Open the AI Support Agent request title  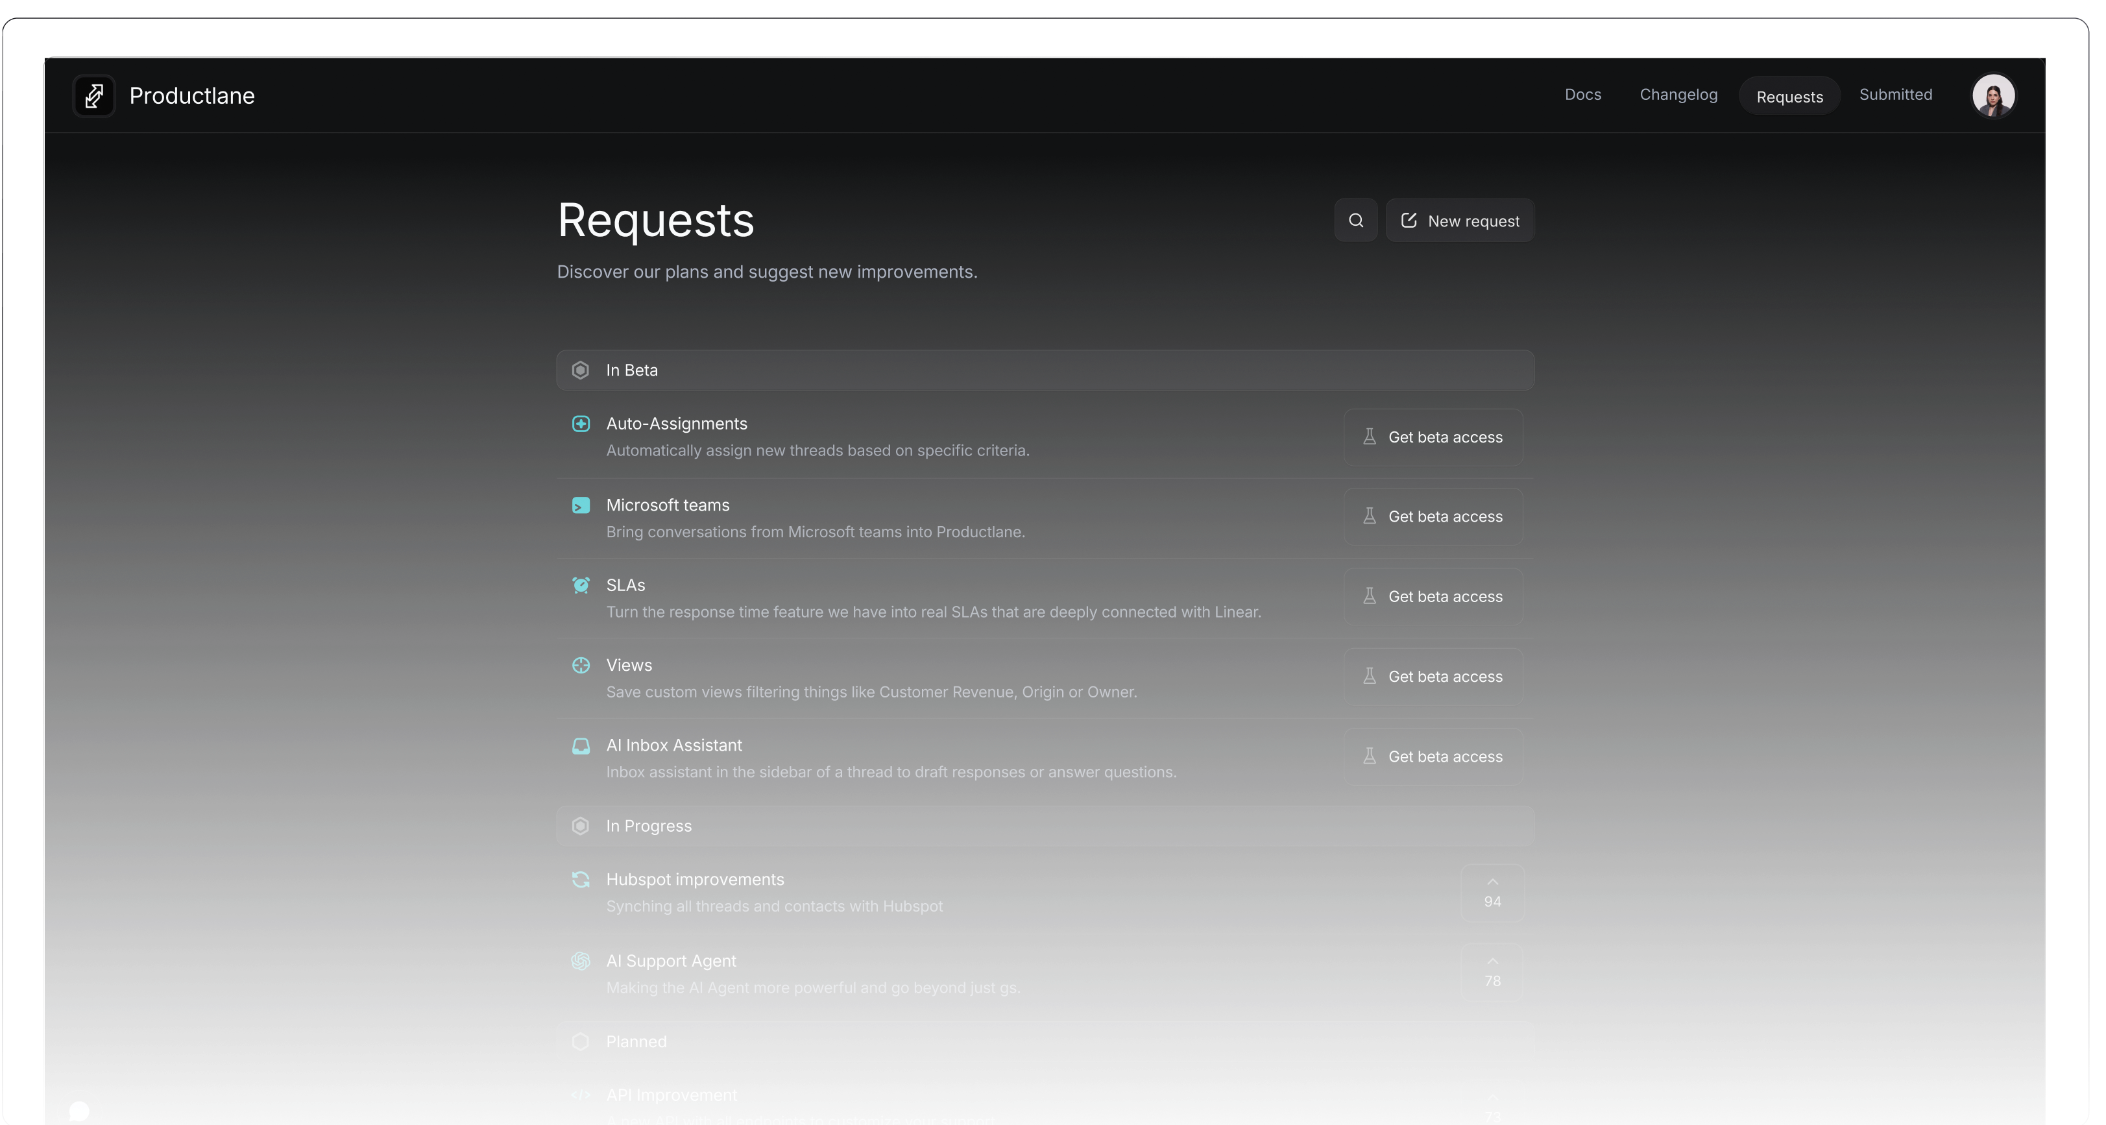tap(672, 962)
